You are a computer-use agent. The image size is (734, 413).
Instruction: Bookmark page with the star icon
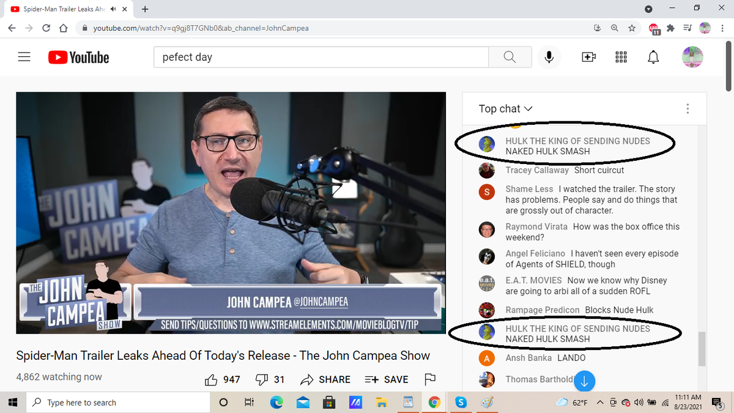(631, 28)
